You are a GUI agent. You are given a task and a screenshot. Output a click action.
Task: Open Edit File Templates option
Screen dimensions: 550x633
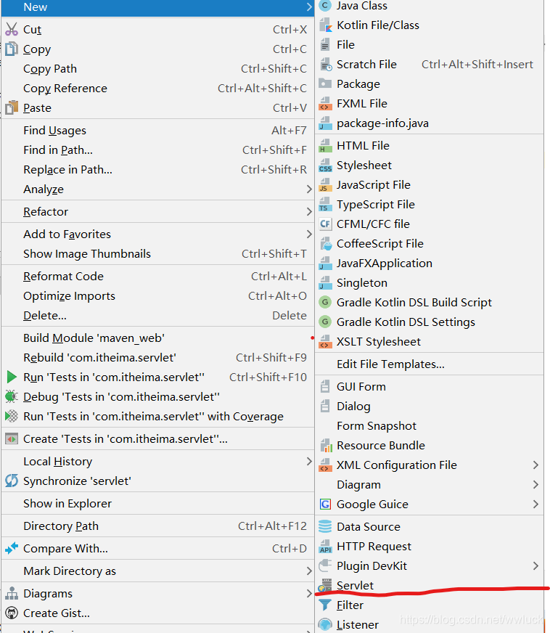(429, 364)
